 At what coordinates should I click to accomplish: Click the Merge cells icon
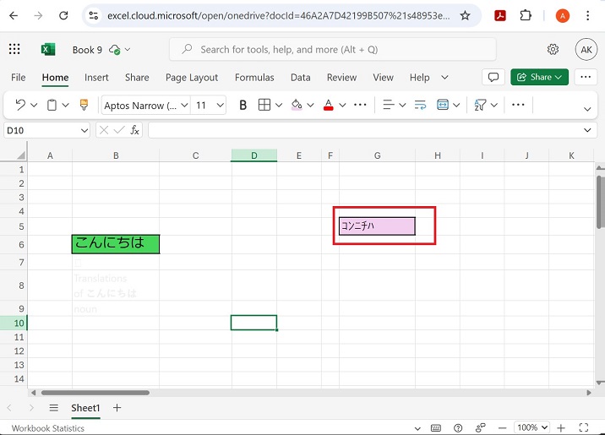[443, 105]
